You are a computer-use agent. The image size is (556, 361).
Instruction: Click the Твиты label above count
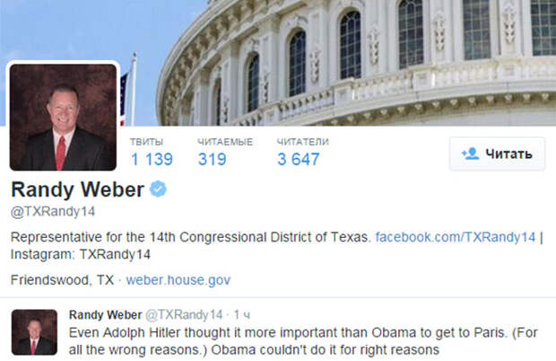click(146, 142)
